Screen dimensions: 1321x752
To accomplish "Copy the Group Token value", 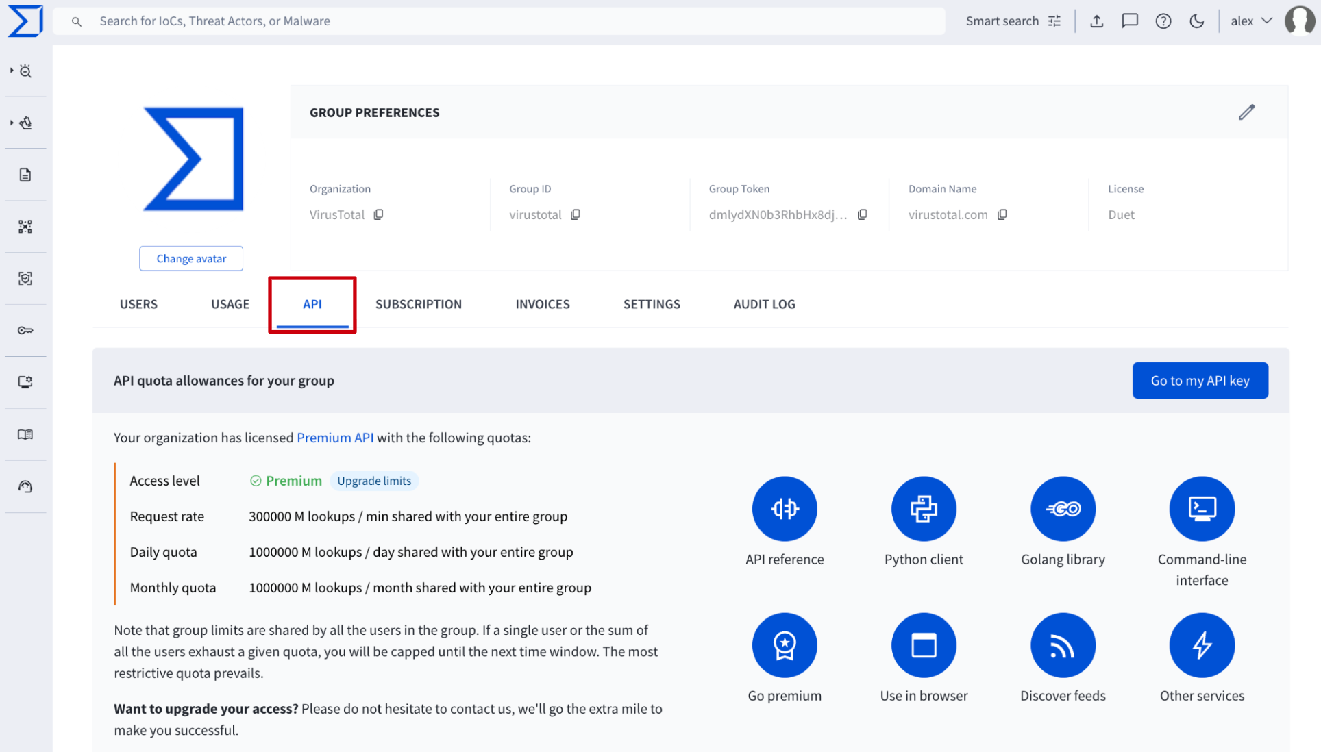I will [x=863, y=214].
